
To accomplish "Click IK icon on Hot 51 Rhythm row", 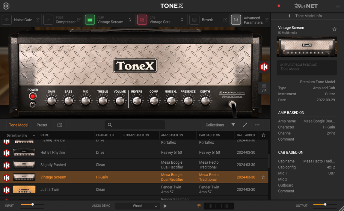I will pos(7,153).
